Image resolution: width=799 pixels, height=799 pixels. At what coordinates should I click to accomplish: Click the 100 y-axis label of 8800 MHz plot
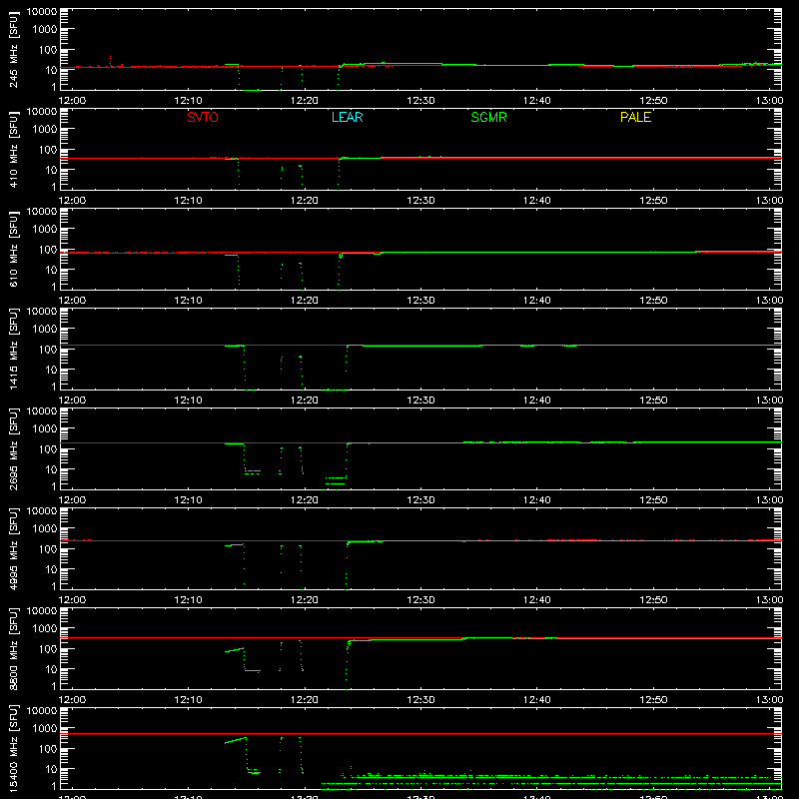tap(48, 648)
